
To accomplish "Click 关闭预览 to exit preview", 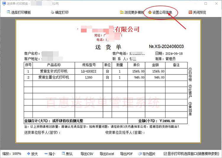I will (x=197, y=12).
